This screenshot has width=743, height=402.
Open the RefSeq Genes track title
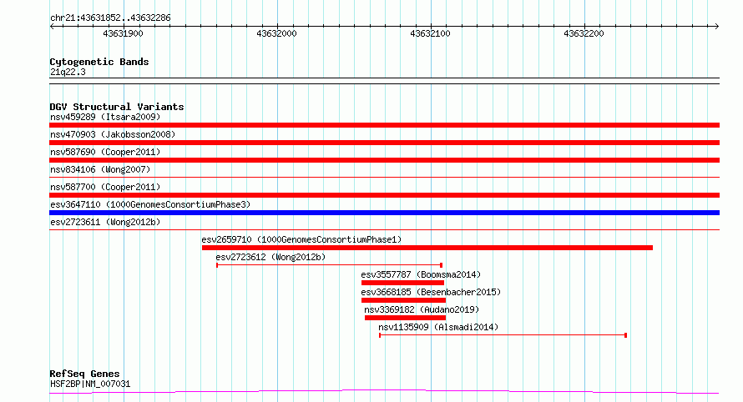pyautogui.click(x=84, y=374)
